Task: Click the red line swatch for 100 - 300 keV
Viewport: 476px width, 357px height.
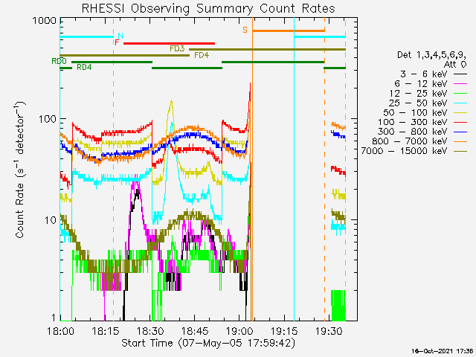Action: pos(460,122)
